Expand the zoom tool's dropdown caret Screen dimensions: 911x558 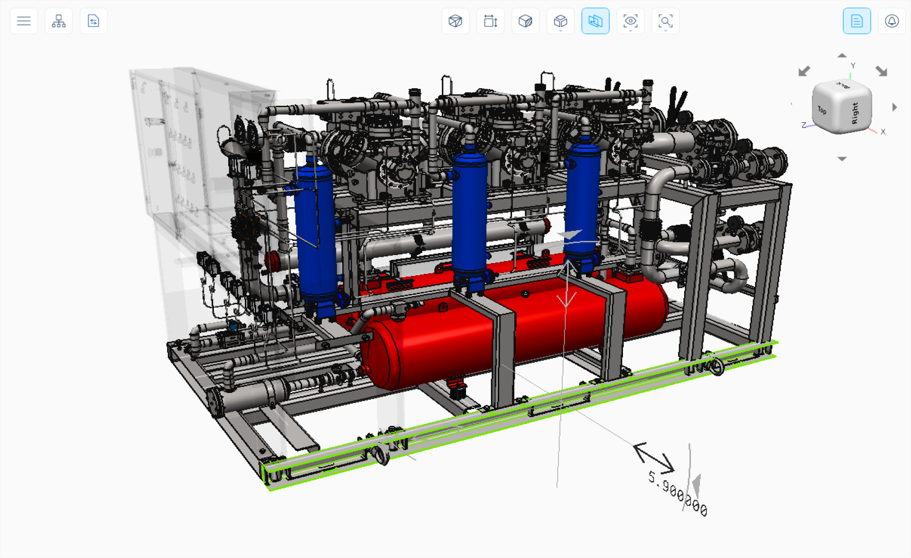[666, 30]
